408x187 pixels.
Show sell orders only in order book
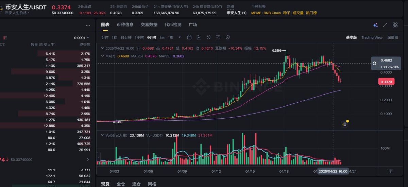[x=5, y=38]
